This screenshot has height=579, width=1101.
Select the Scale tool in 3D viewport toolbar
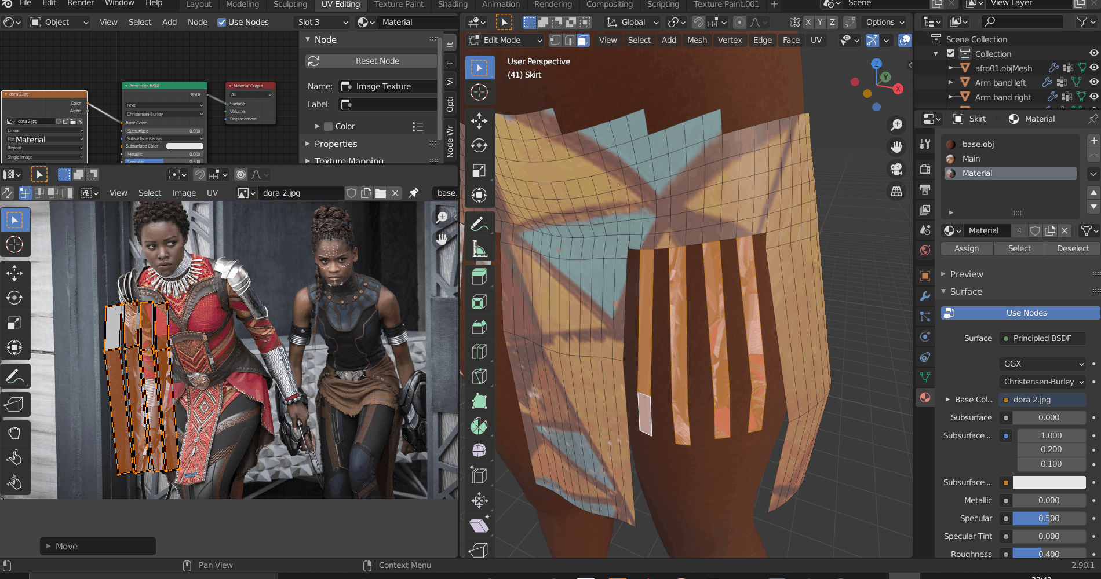pos(479,170)
